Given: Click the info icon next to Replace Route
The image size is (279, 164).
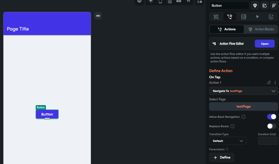Looking at the screenshot, I should tap(232, 126).
